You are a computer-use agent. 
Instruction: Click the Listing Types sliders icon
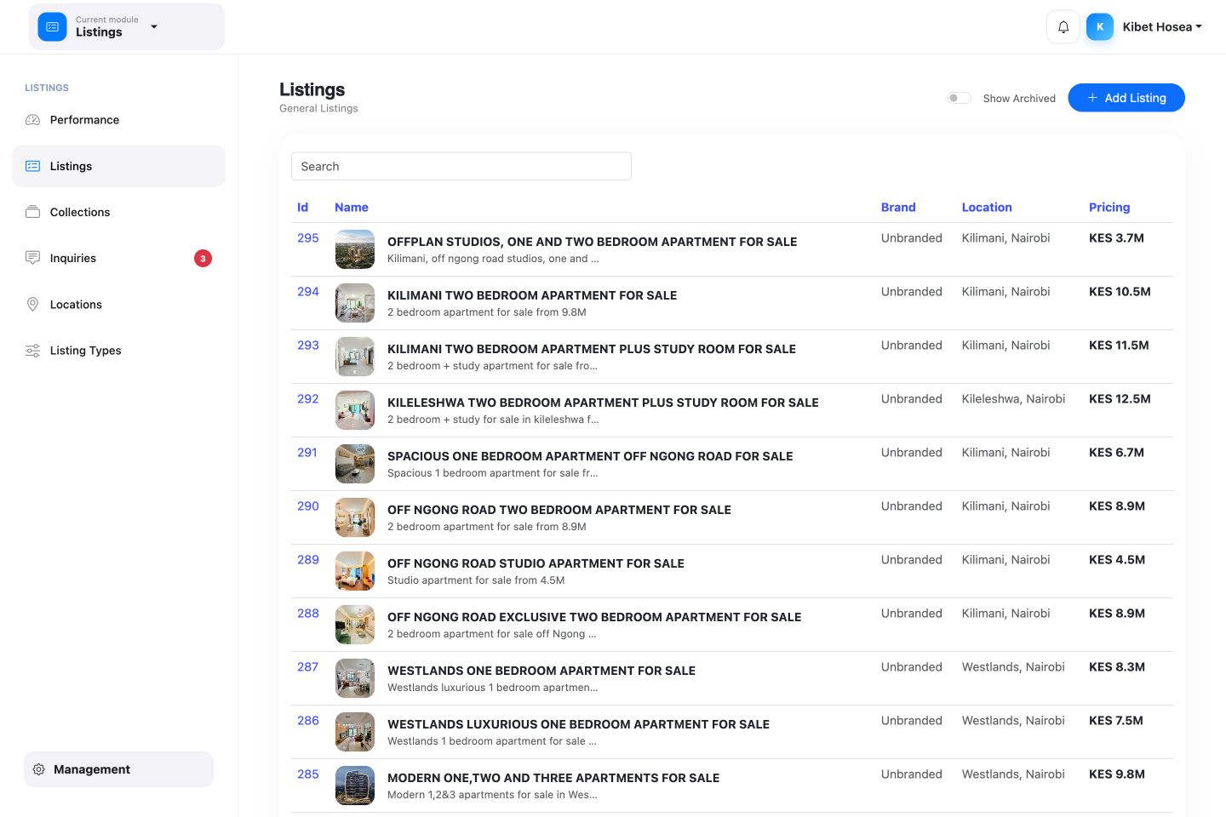(x=32, y=351)
